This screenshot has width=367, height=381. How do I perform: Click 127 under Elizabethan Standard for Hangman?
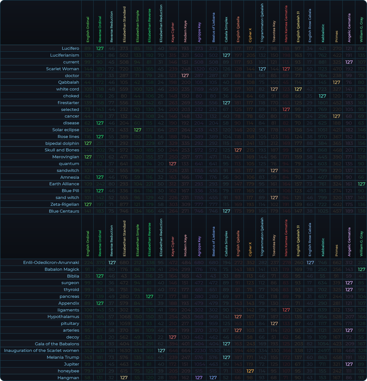(x=124, y=377)
